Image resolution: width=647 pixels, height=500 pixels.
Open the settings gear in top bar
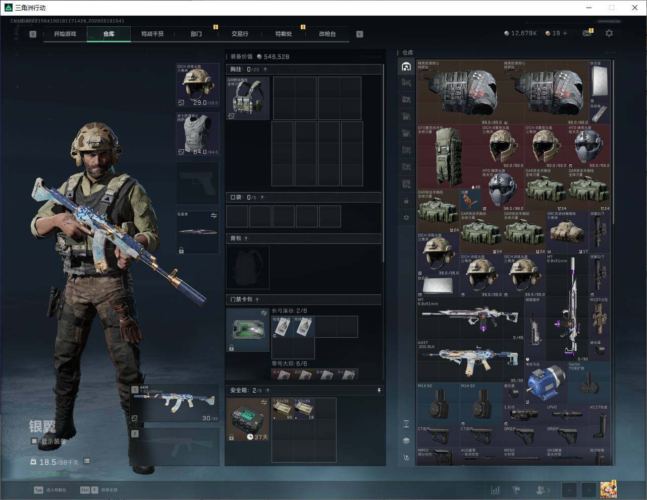tap(609, 33)
